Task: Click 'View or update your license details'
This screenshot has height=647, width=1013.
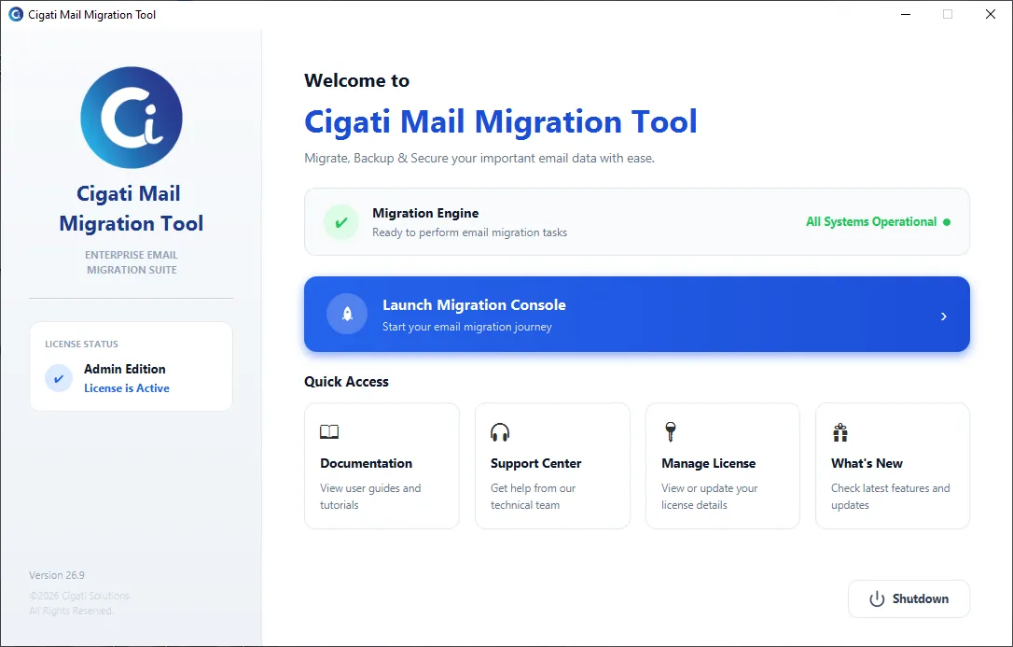Action: pos(709,497)
